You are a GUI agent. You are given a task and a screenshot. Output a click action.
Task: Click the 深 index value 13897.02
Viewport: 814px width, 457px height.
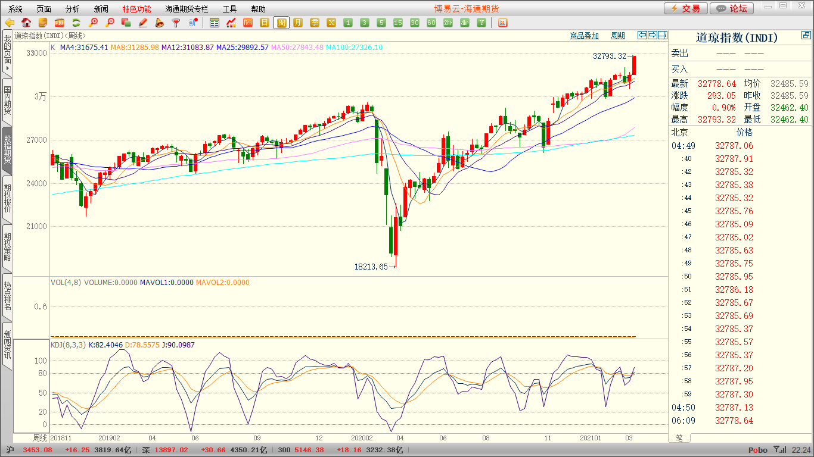tap(171, 450)
